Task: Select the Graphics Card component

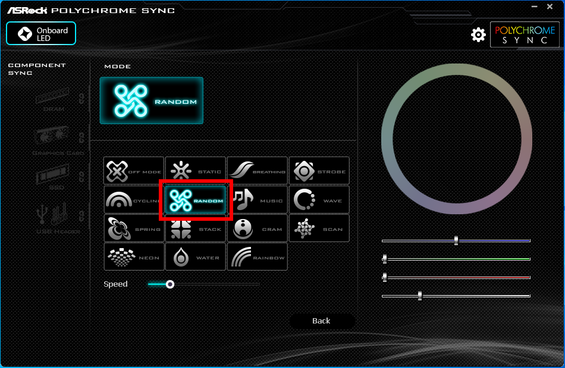Action: (x=58, y=141)
